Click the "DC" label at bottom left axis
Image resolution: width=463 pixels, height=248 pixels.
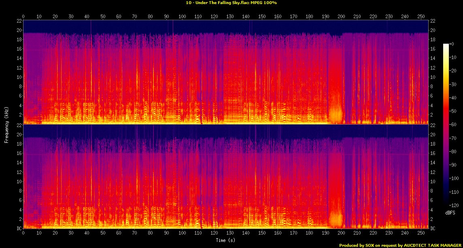[18, 229]
